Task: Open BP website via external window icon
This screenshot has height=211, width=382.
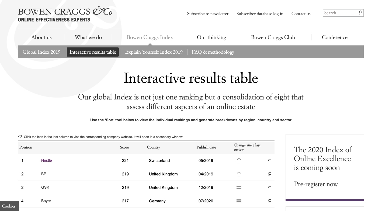Action: [269, 174]
